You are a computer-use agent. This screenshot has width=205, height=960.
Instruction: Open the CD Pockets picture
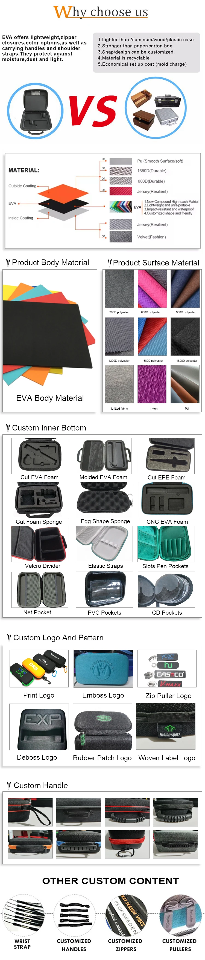(x=166, y=589)
